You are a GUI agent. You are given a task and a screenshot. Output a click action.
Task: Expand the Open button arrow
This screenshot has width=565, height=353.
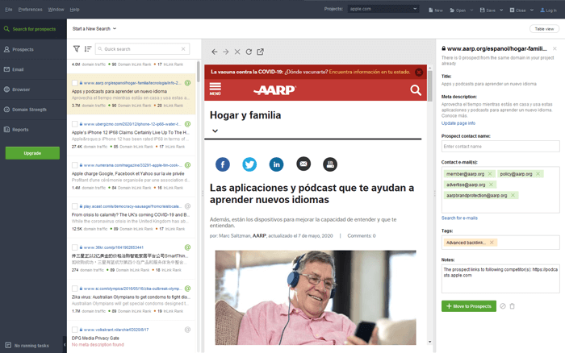[x=471, y=10]
